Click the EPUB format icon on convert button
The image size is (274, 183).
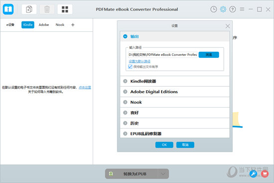click(111, 174)
